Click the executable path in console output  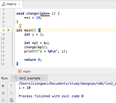pyautogui.click(x=67, y=83)
